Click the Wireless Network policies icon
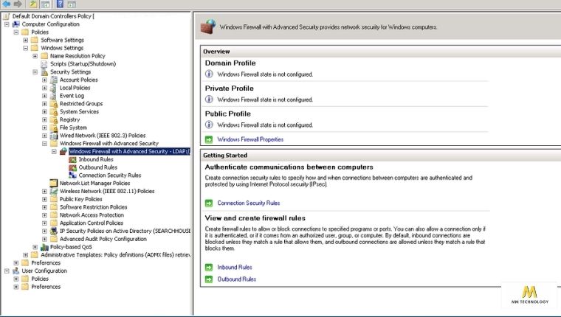Screen dimensions: 561x317 (x=54, y=191)
